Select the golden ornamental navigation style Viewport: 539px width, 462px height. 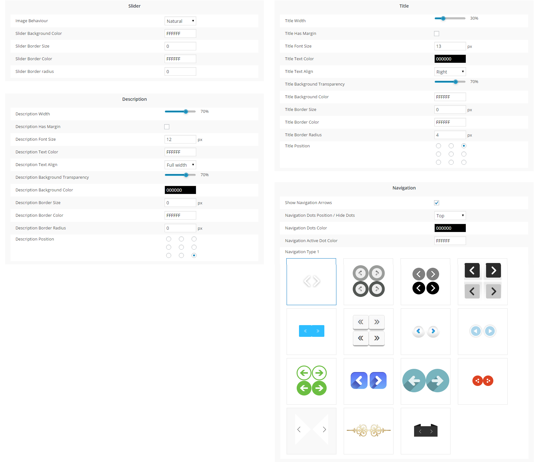pos(368,431)
